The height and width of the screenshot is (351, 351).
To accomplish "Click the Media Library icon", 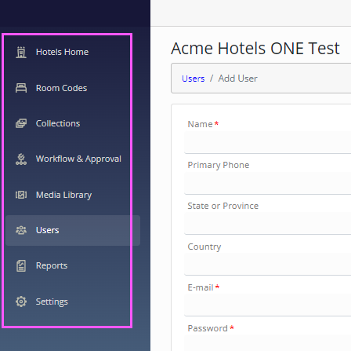I will (x=21, y=195).
